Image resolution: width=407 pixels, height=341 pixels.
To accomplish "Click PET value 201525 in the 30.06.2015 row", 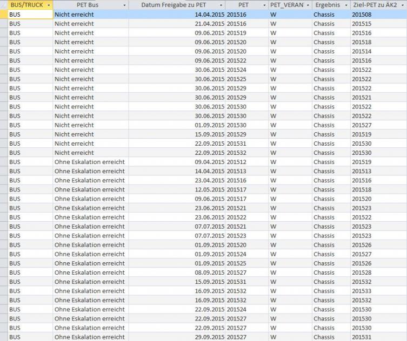I will [236, 79].
